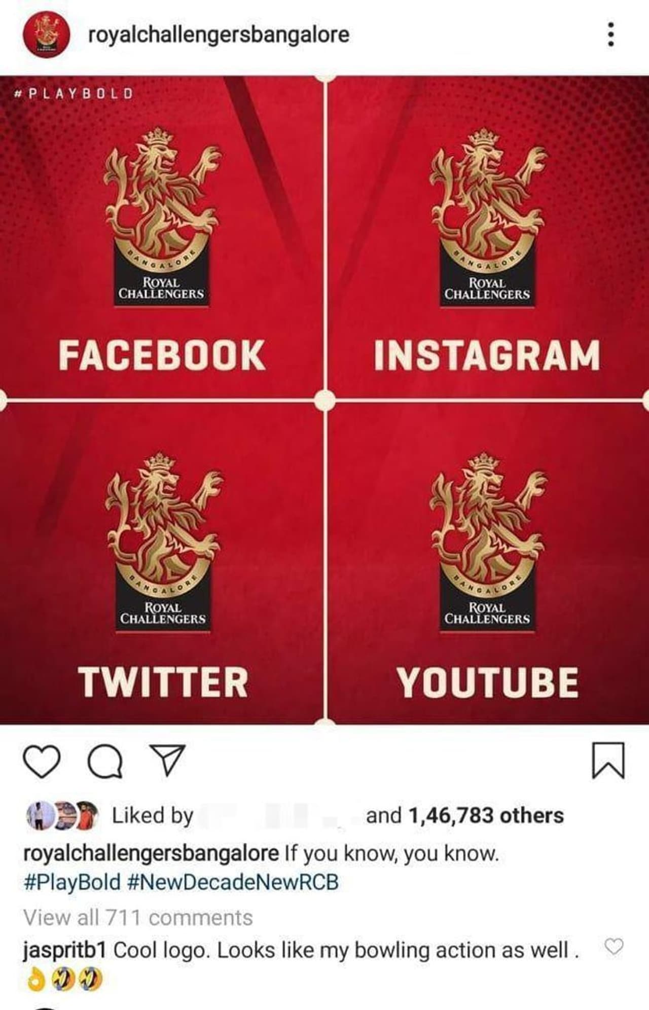Like jaspritb1's comment with the small heart
This screenshot has width=649, height=1010.
[x=614, y=946]
